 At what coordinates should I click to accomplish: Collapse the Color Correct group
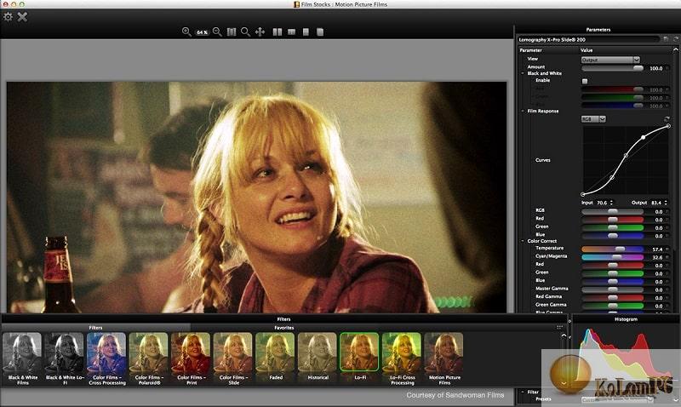(523, 241)
